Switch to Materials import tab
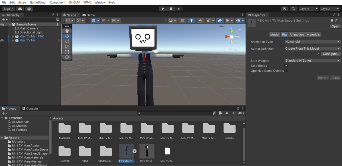Screen dimensions: 342x166 [313, 35]
